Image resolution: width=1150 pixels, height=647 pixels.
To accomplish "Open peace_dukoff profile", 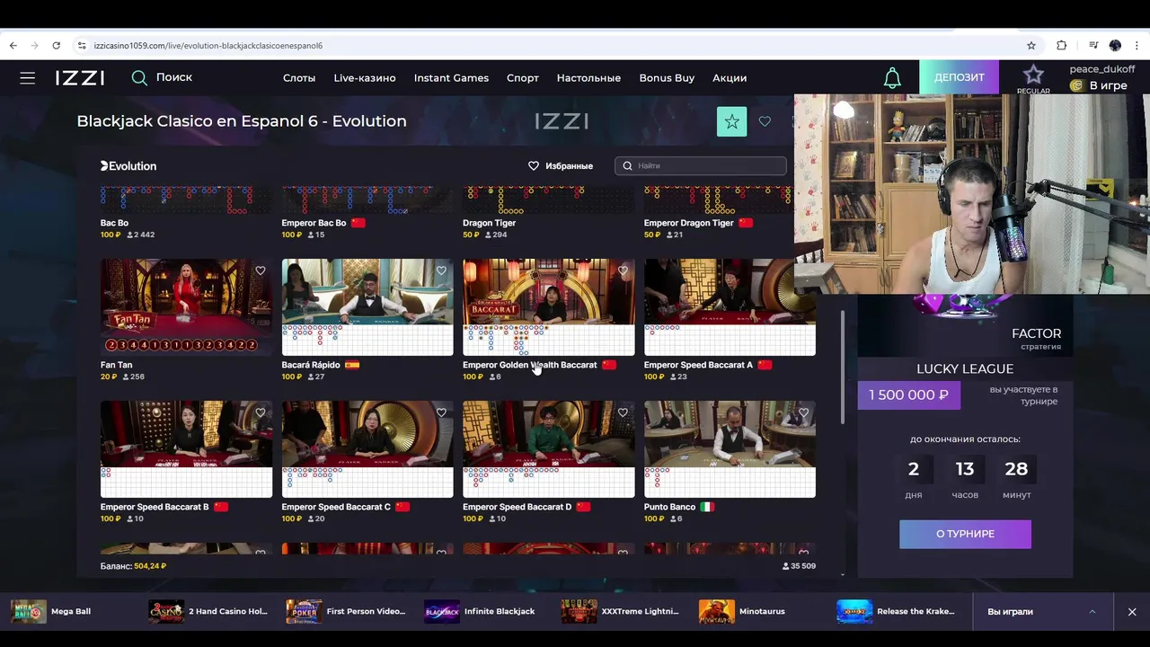I will (1102, 69).
